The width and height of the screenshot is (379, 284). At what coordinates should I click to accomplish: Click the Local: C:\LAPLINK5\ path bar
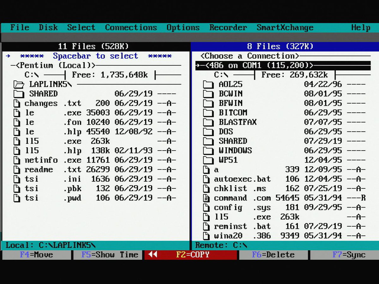tap(96, 245)
